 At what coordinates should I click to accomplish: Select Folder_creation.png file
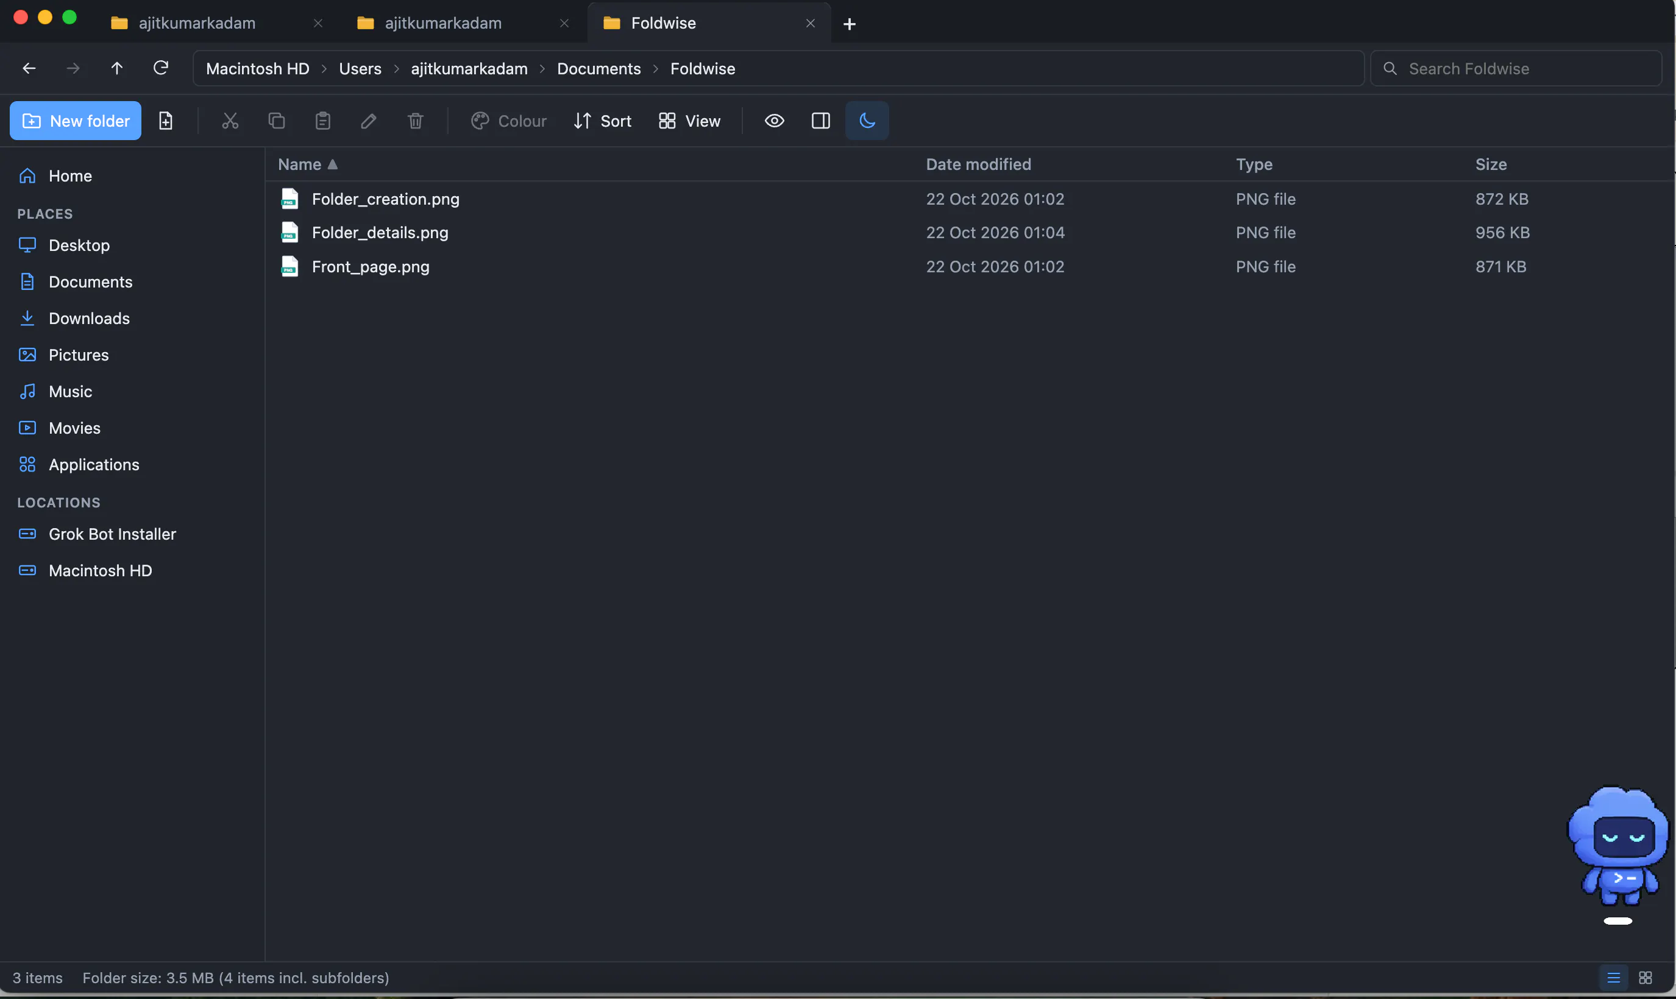click(968, 199)
